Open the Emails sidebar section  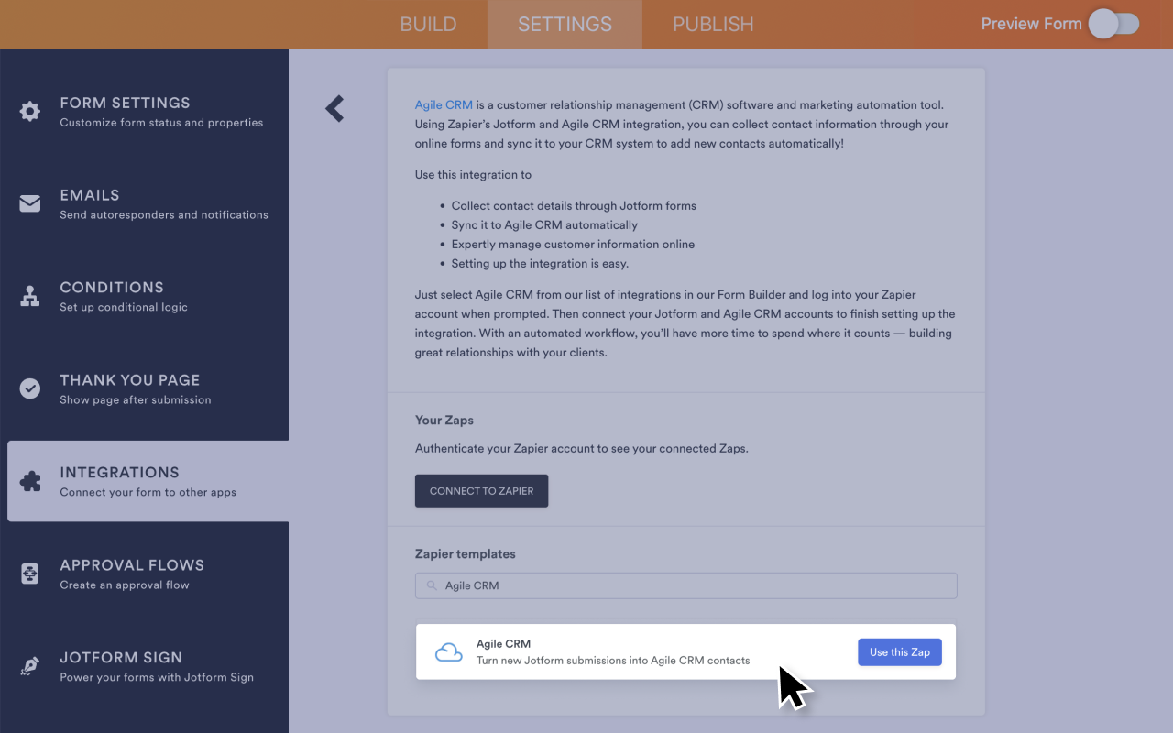pyautogui.click(x=144, y=203)
